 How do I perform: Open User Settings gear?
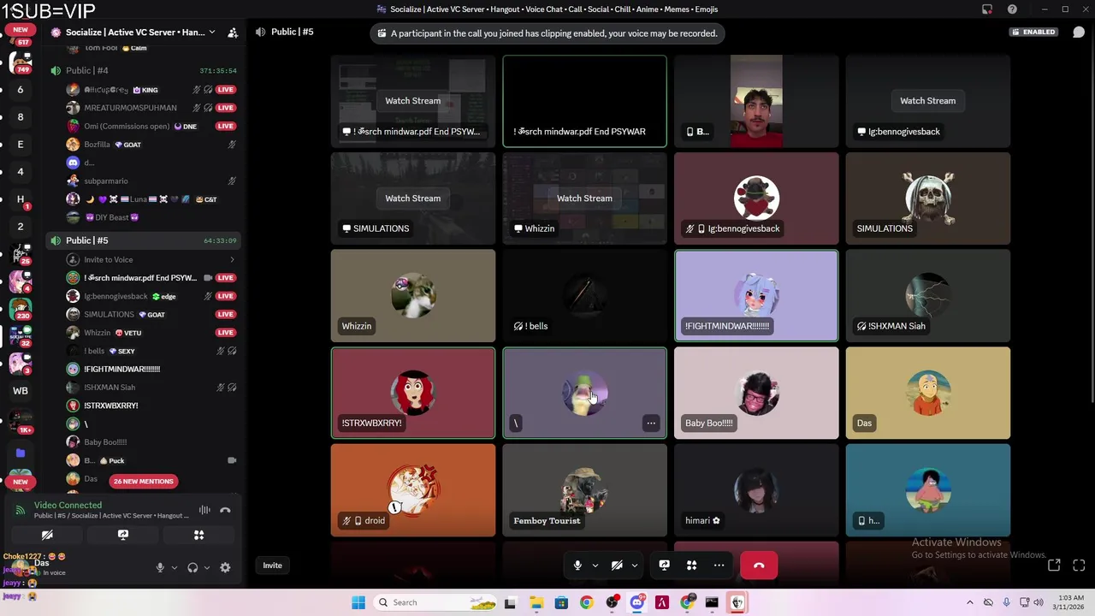[x=225, y=567]
